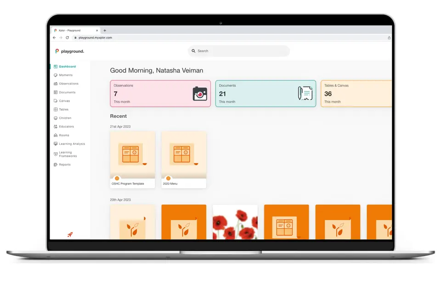441x287 pixels.
Task: Click the playground logo
Action: 69,51
